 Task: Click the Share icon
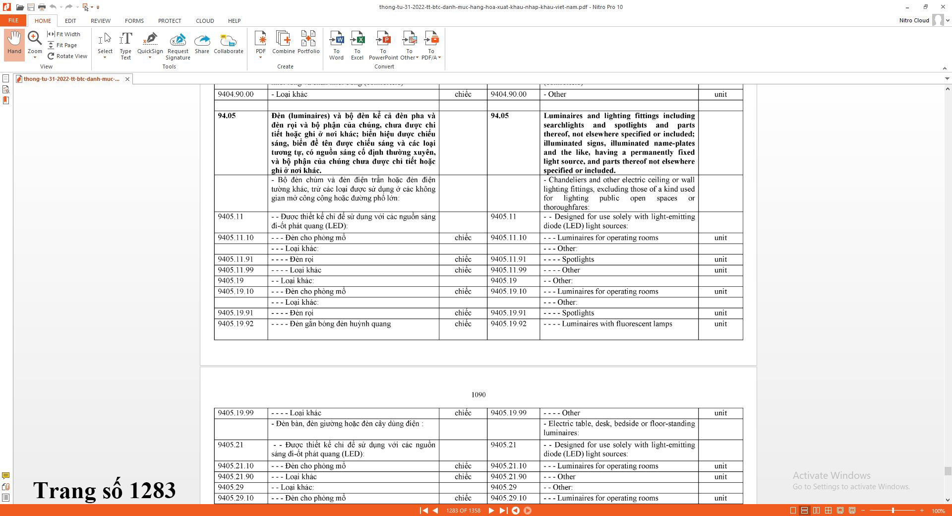pyautogui.click(x=202, y=42)
